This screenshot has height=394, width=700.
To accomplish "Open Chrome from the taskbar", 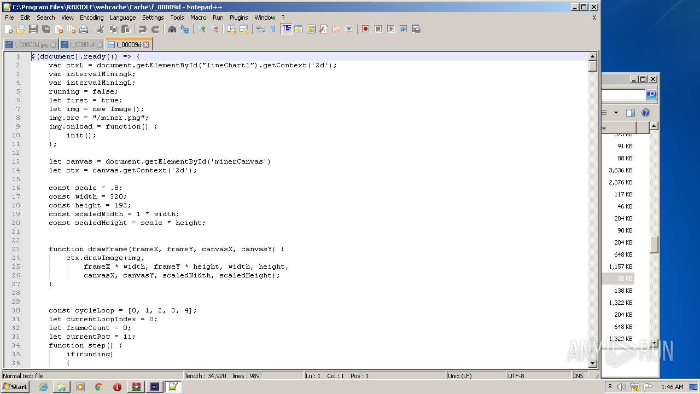I will click(98, 387).
